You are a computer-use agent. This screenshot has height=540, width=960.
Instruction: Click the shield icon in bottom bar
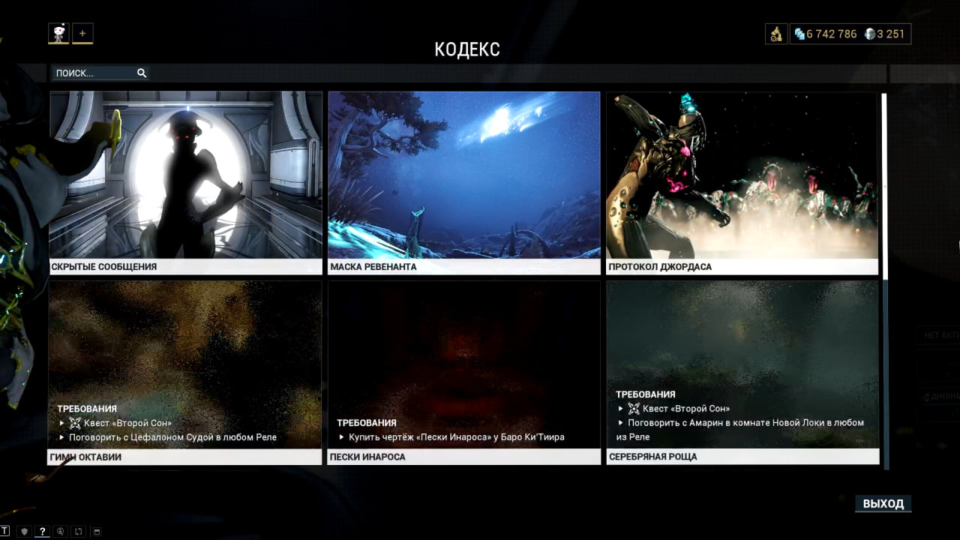[25, 531]
